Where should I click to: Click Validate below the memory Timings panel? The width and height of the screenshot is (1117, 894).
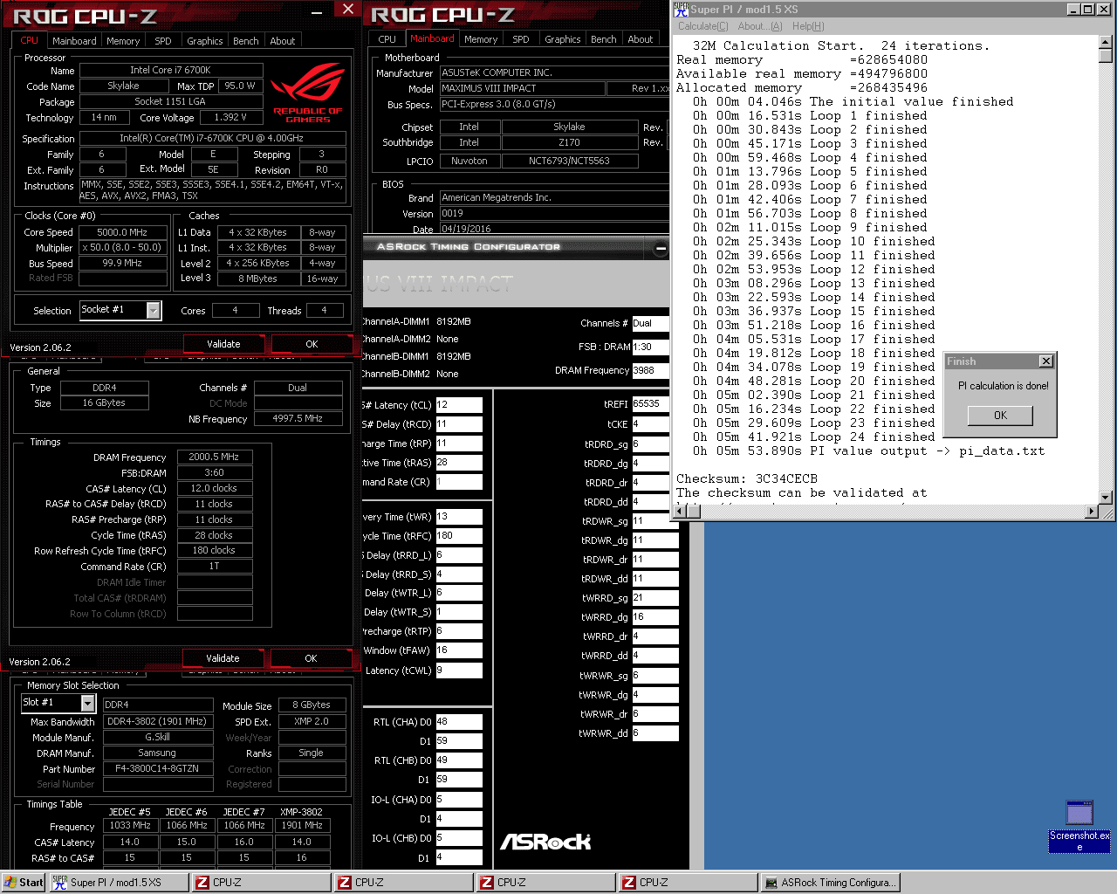pos(223,658)
